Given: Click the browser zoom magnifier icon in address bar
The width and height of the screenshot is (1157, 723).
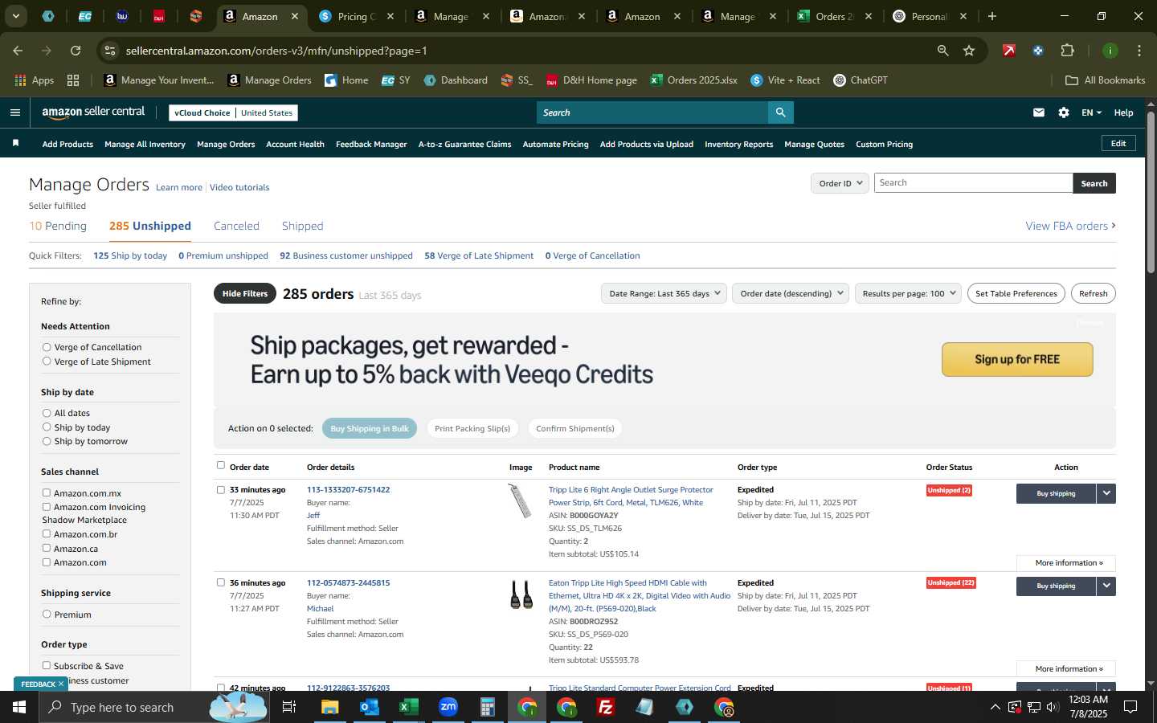Looking at the screenshot, I should [942, 51].
